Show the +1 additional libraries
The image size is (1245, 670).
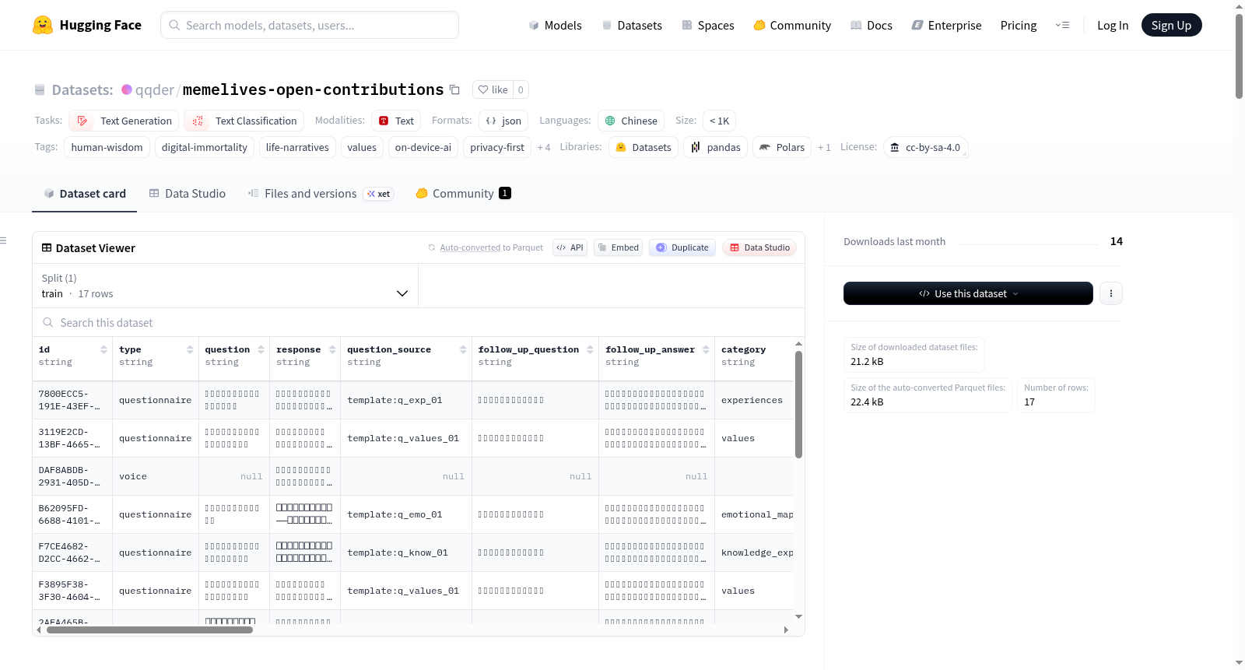824,147
